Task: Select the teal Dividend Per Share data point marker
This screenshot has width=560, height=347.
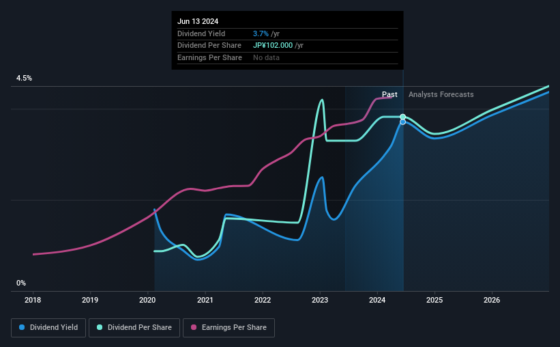Action: click(x=403, y=117)
